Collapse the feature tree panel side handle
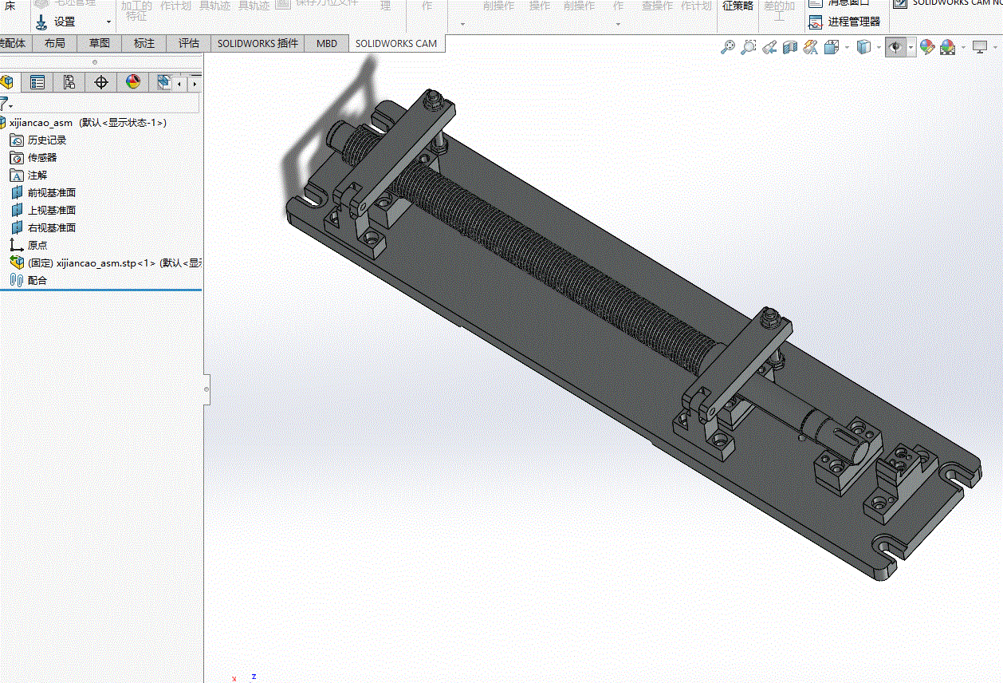The width and height of the screenshot is (1003, 683). tap(206, 389)
